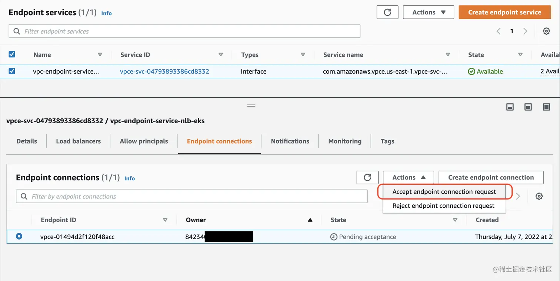
Task: Go to next endpoint services page
Action: 525,31
